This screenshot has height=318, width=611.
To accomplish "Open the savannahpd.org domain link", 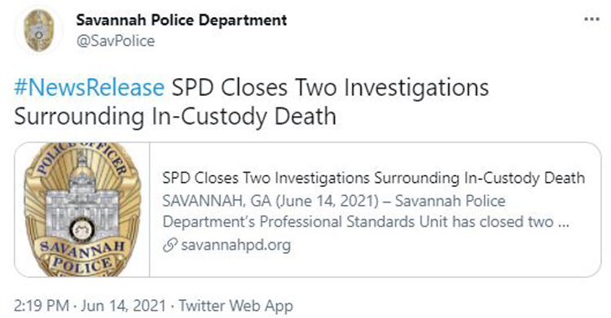I will coord(236,245).
